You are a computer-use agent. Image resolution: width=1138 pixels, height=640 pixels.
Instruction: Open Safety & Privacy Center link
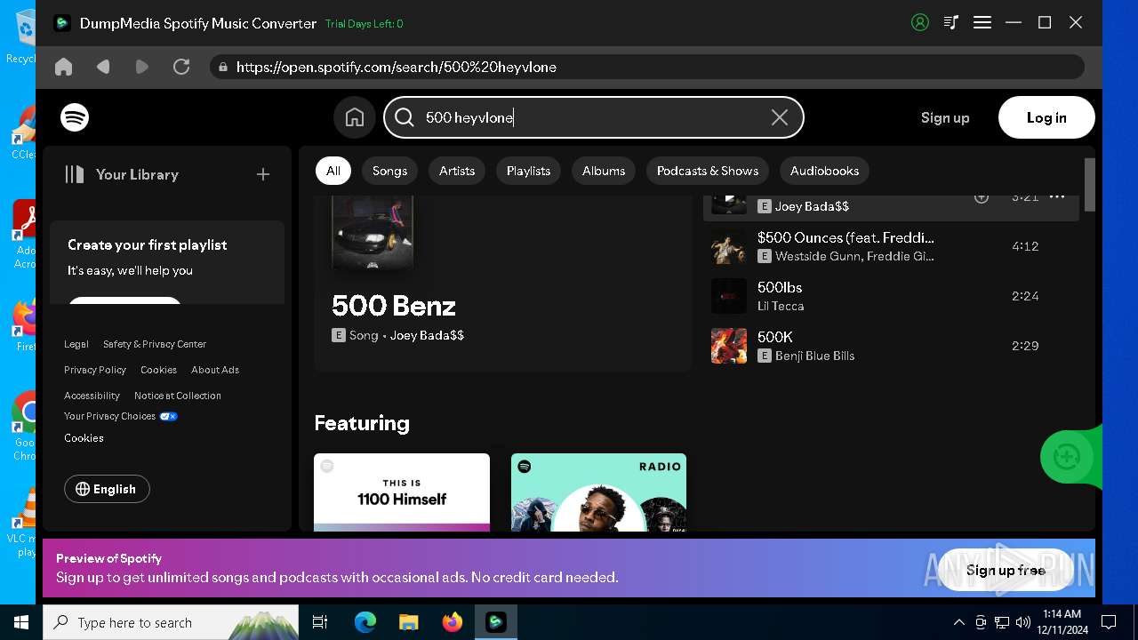[155, 344]
